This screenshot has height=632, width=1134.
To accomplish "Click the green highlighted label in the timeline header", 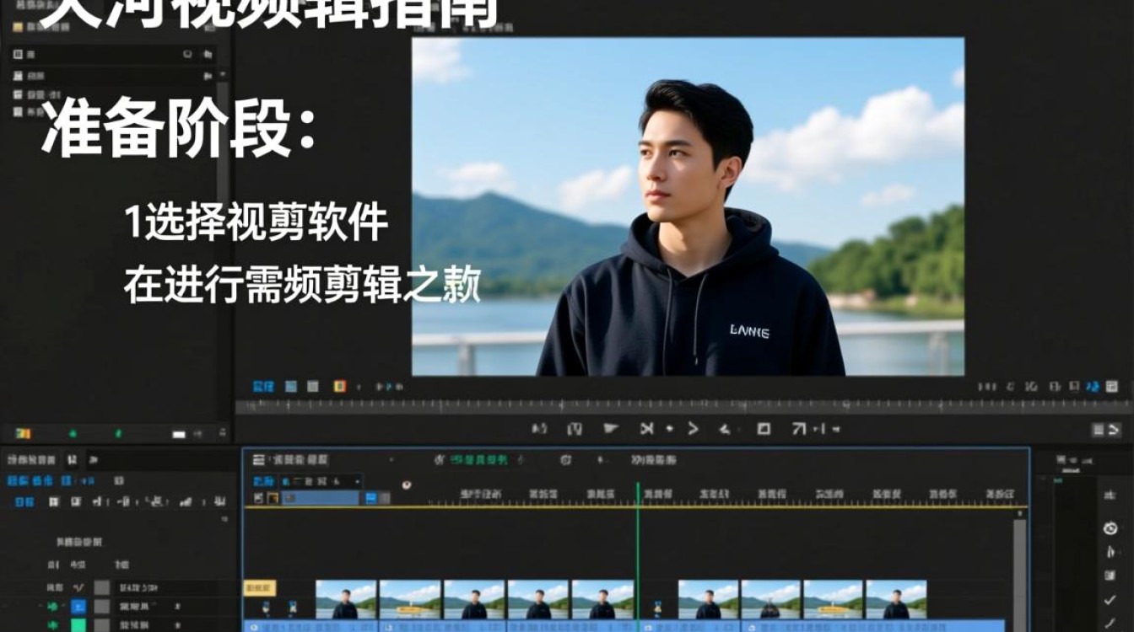I will coord(478,460).
